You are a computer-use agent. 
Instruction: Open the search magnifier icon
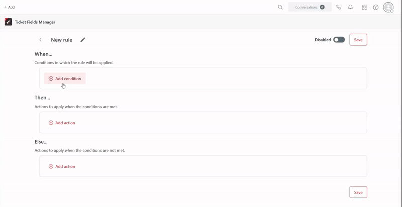tap(280, 7)
